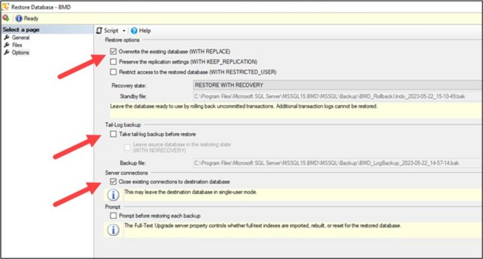Click the blue Help question mark icon

[134, 30]
